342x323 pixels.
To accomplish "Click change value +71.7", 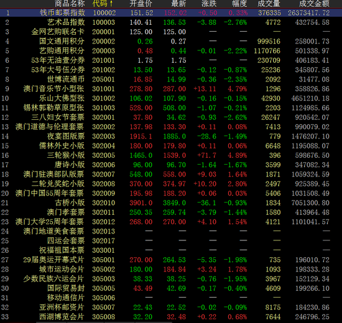I will pyautogui.click(x=207, y=155).
